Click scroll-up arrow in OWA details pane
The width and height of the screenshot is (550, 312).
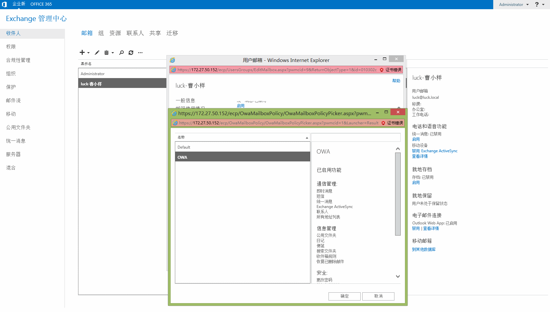point(398,149)
